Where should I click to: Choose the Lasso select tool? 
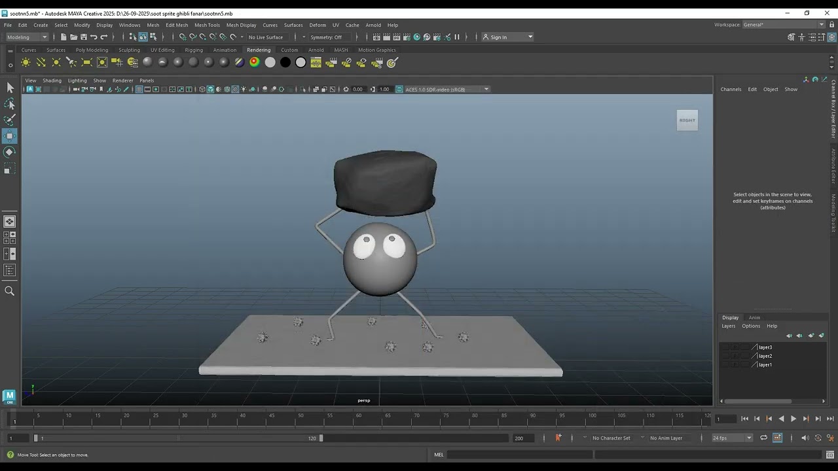click(x=10, y=104)
